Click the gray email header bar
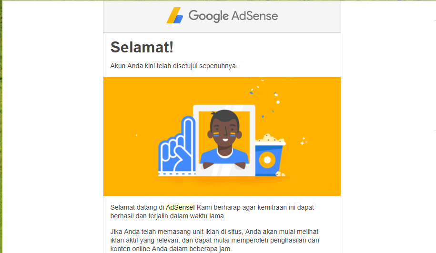This screenshot has width=436, height=253. (222, 16)
